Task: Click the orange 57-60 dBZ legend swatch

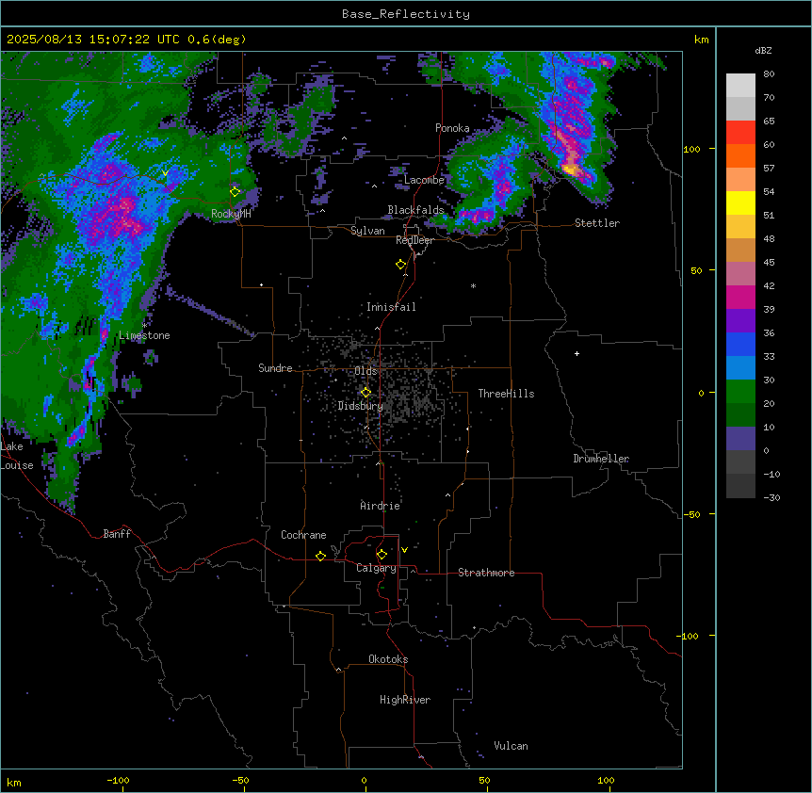Action: [740, 155]
